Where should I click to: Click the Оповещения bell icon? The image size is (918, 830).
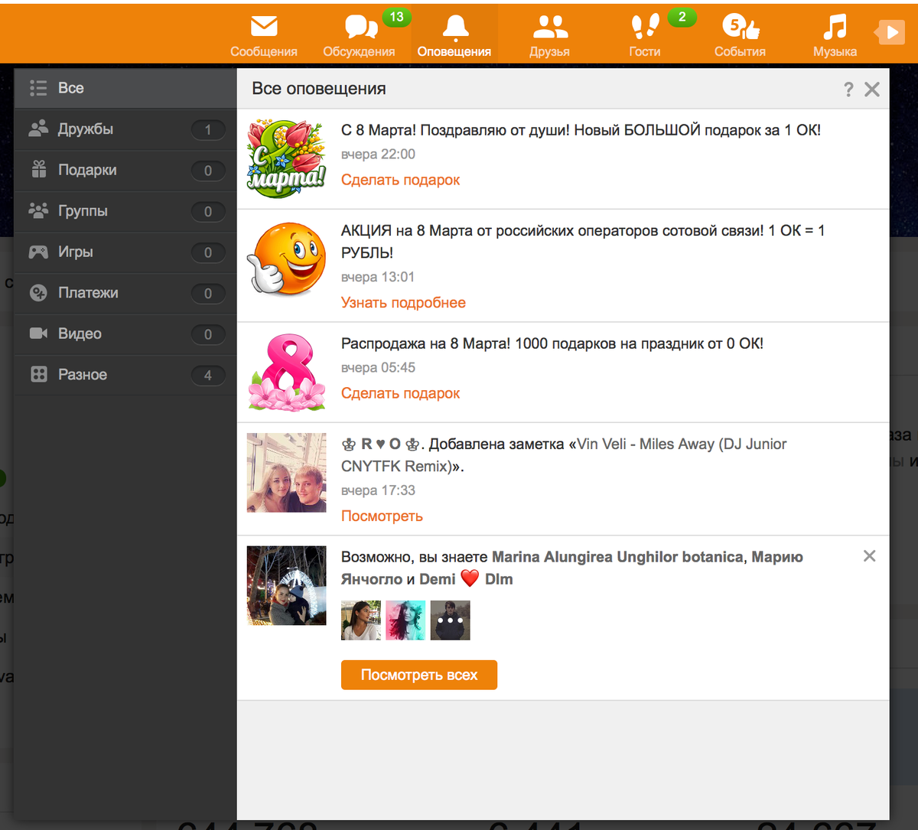pos(455,28)
